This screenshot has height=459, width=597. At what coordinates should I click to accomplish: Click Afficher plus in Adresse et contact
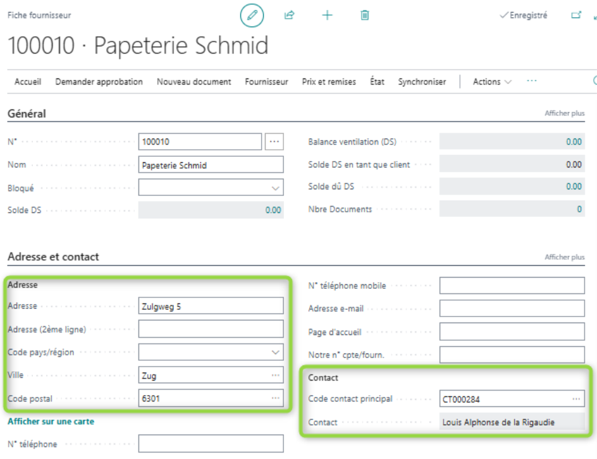pyautogui.click(x=564, y=257)
